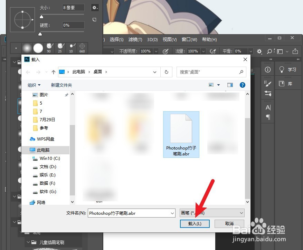The image size is (303, 250).
Task: Toggle the preview pane in the Load dialog
Action: click(x=230, y=85)
